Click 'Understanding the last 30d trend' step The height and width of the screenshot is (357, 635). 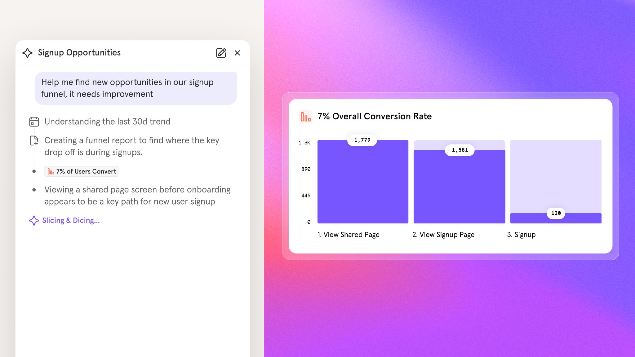coord(107,121)
